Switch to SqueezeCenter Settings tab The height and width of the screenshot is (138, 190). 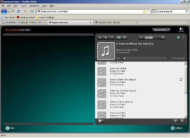click(x=116, y=23)
